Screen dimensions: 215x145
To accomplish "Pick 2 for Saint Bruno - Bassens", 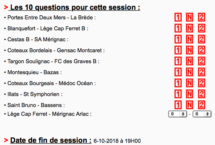I will pyautogui.click(x=202, y=105).
